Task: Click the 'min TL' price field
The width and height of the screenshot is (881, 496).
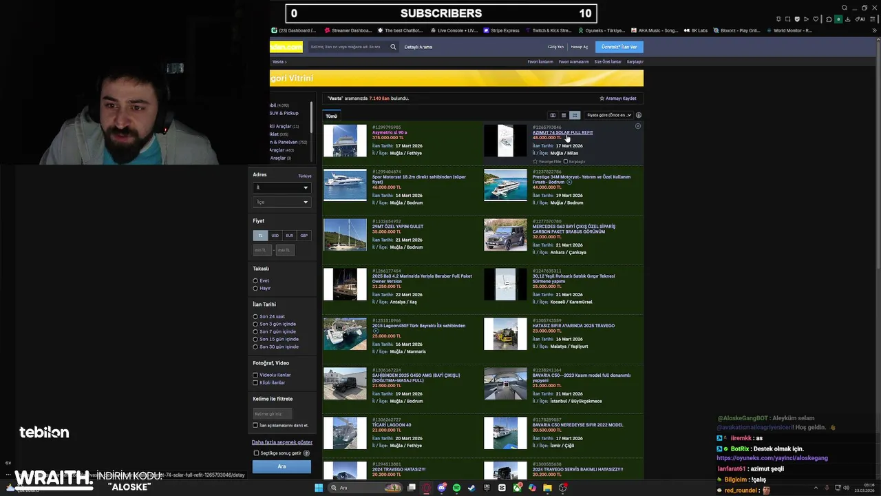Action: click(262, 250)
